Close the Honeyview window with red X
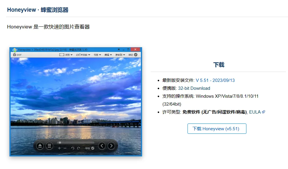288x169 pixels. [135, 49]
